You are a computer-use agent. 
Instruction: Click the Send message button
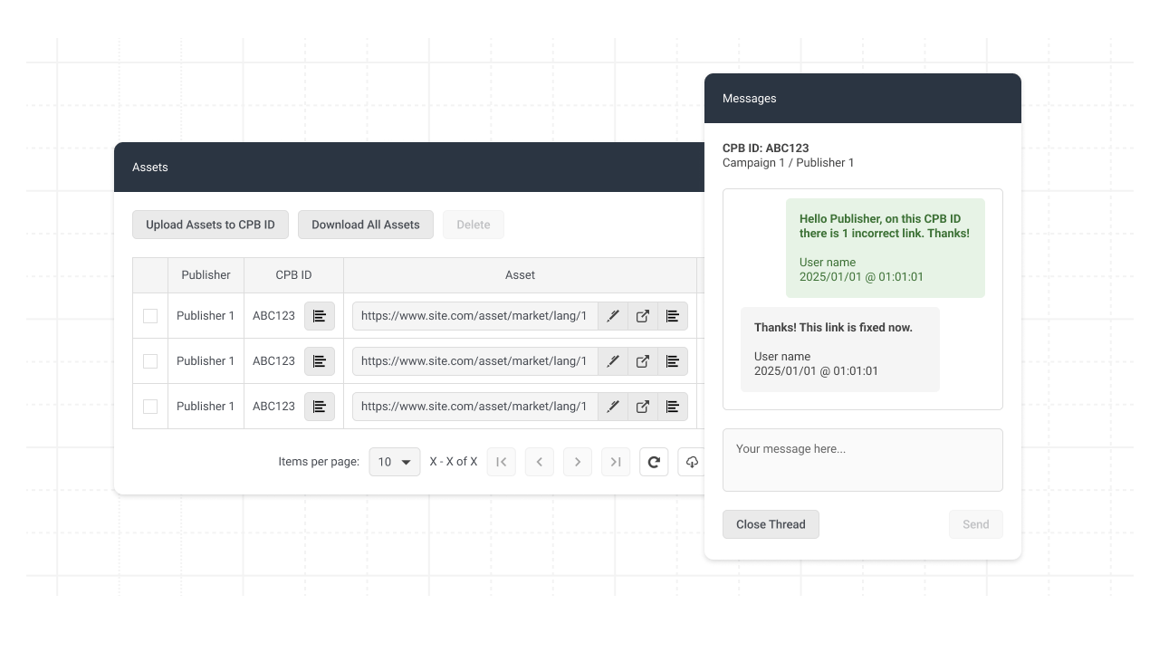click(976, 524)
